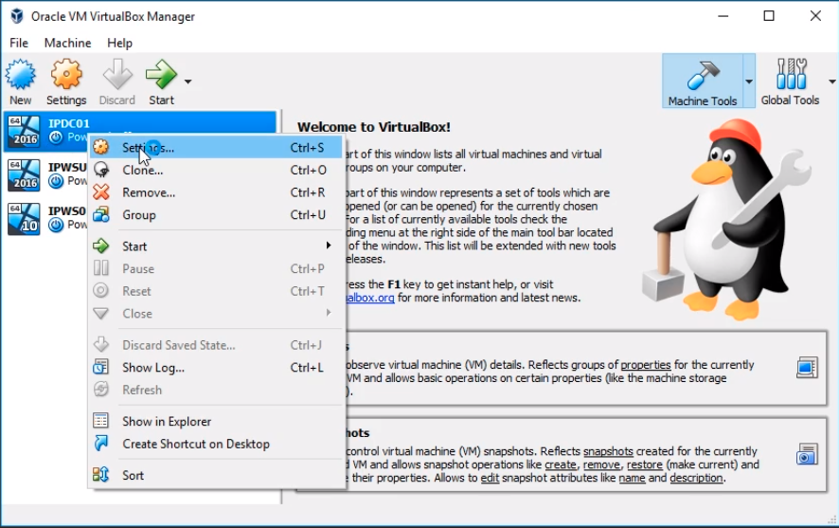Choose Show in Explorer
The height and width of the screenshot is (528, 839).
click(x=217, y=422)
